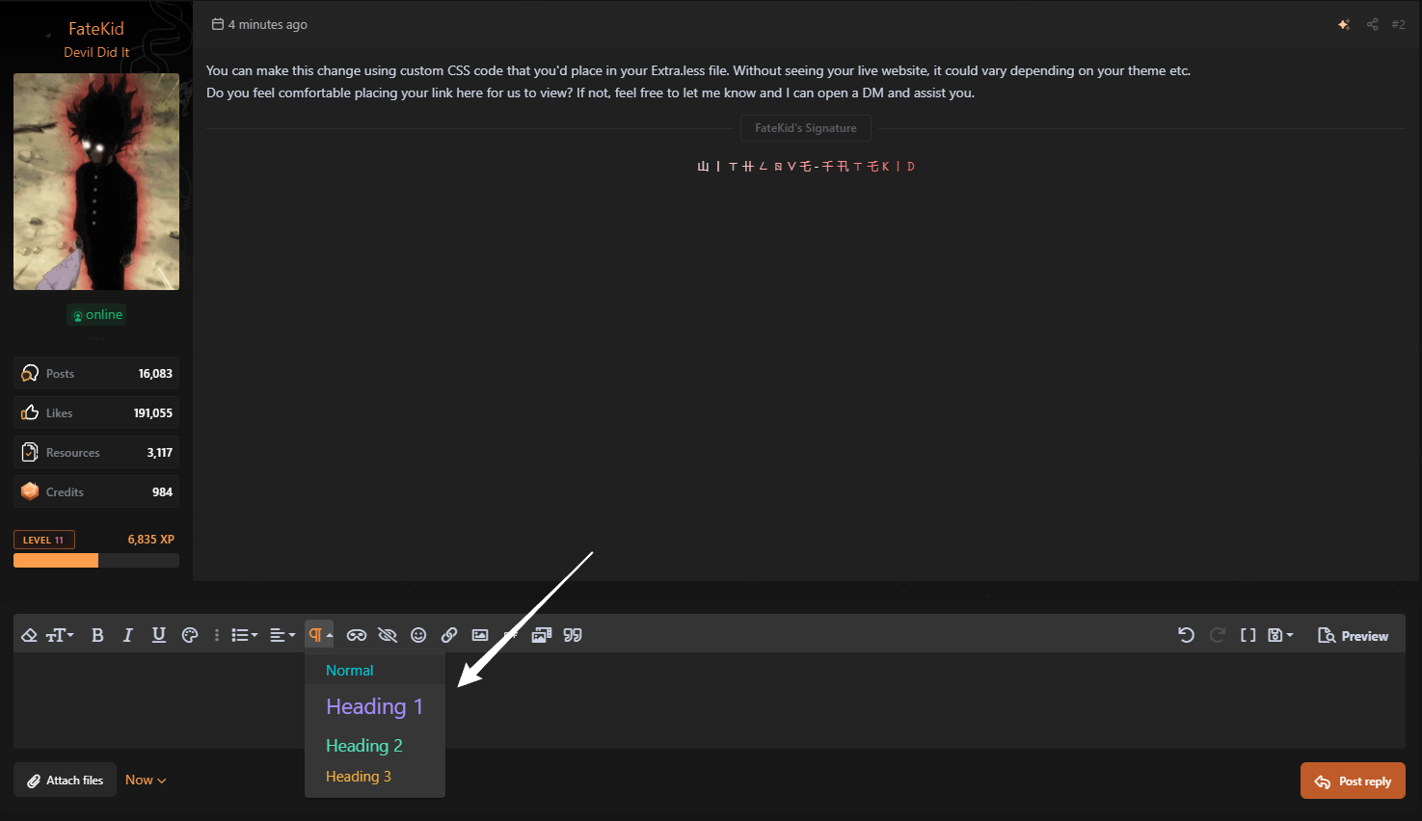Click the undo icon
Viewport: 1422px width, 821px height.
click(1187, 635)
